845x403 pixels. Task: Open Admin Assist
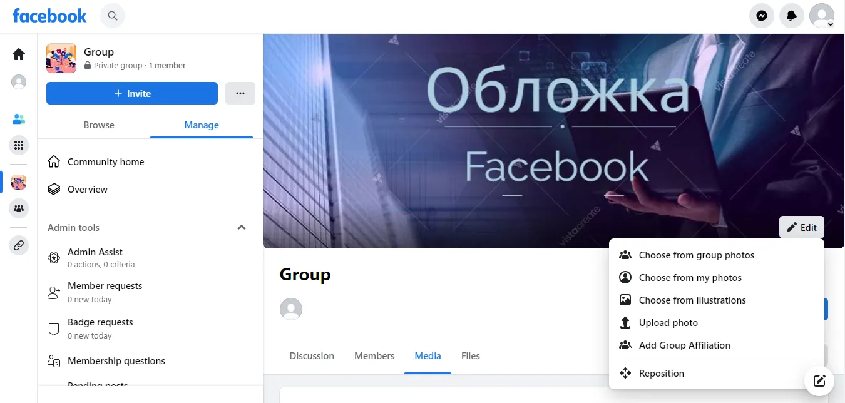point(150,257)
